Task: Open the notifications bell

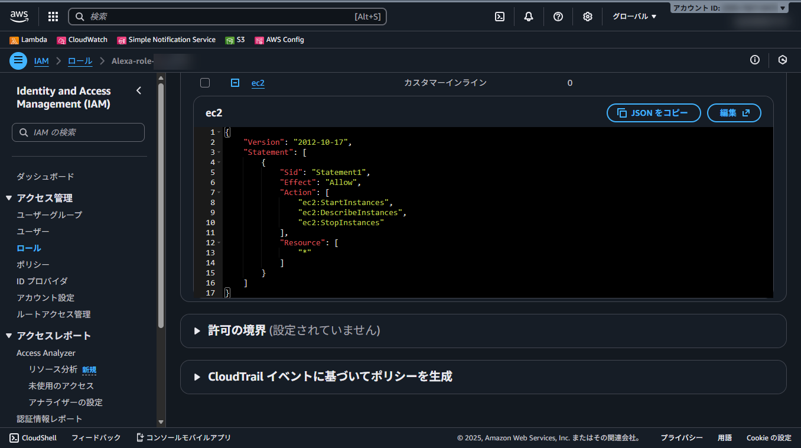Action: pos(528,17)
